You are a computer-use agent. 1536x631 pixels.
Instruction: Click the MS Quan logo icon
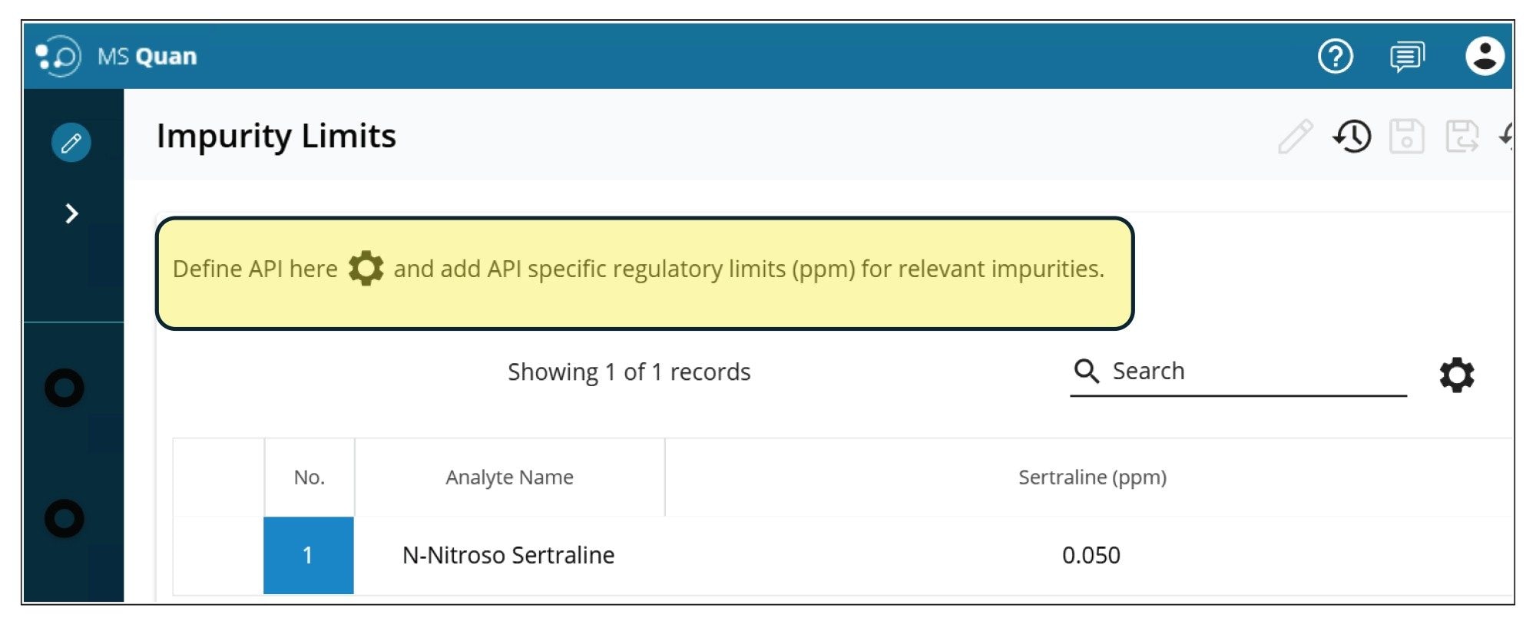tap(58, 56)
